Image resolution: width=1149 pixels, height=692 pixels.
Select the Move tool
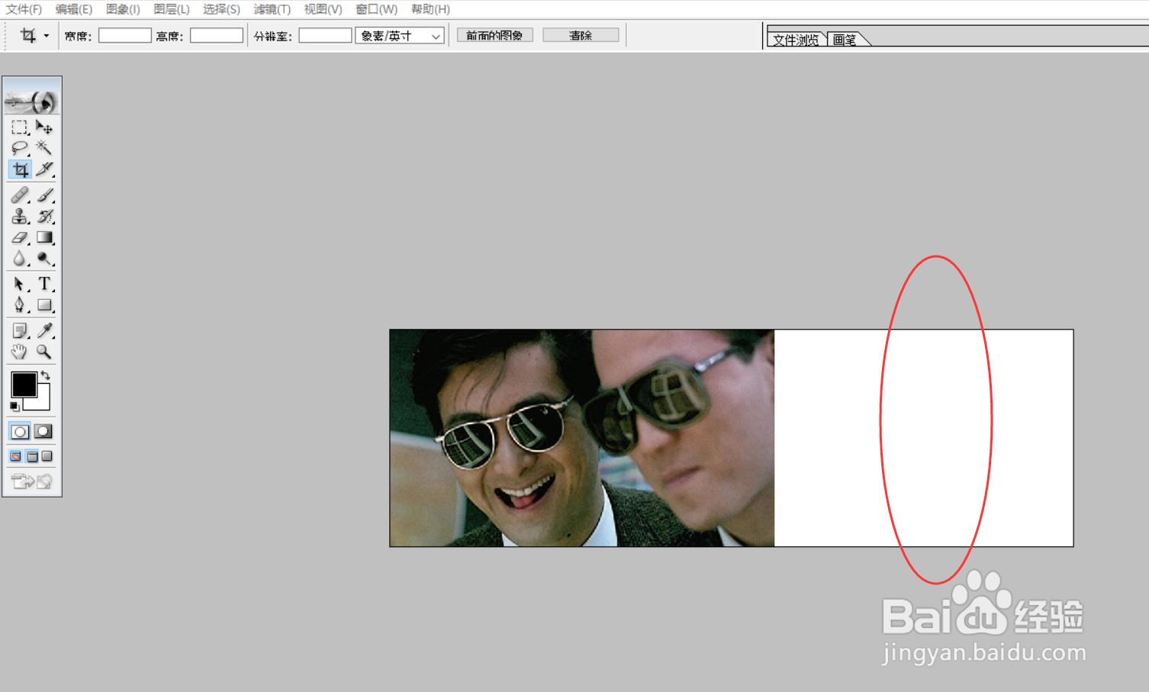[x=44, y=127]
